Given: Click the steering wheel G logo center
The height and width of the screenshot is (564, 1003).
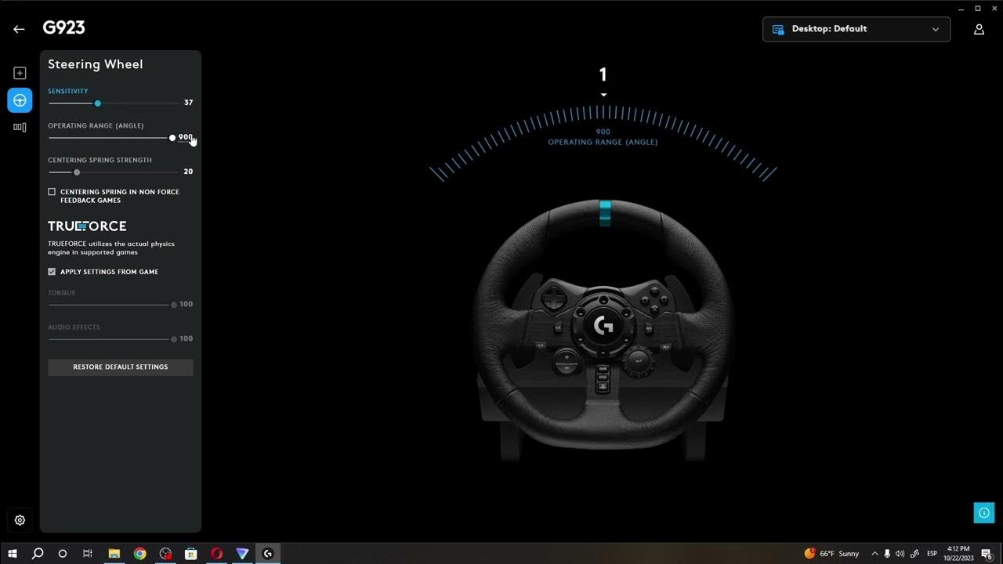Looking at the screenshot, I should coord(603,325).
